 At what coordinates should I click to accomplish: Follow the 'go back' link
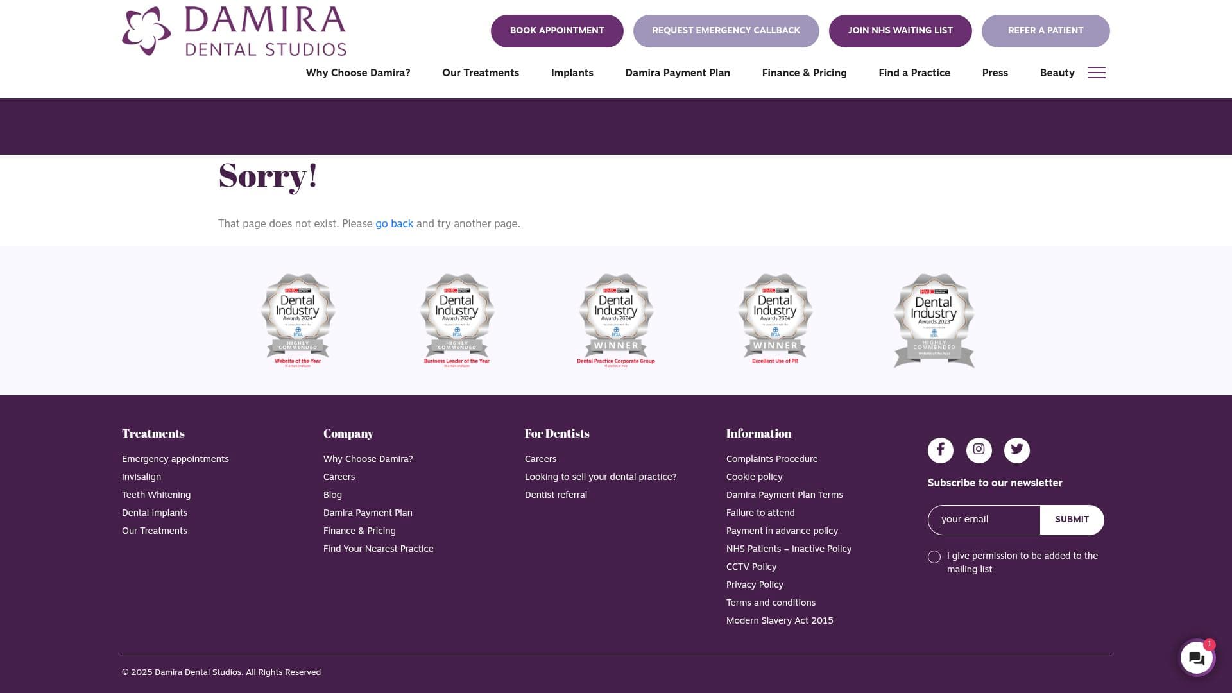tap(394, 224)
